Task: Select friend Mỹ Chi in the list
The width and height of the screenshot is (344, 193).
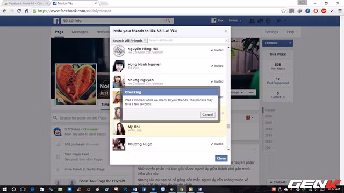Action: 169,129
